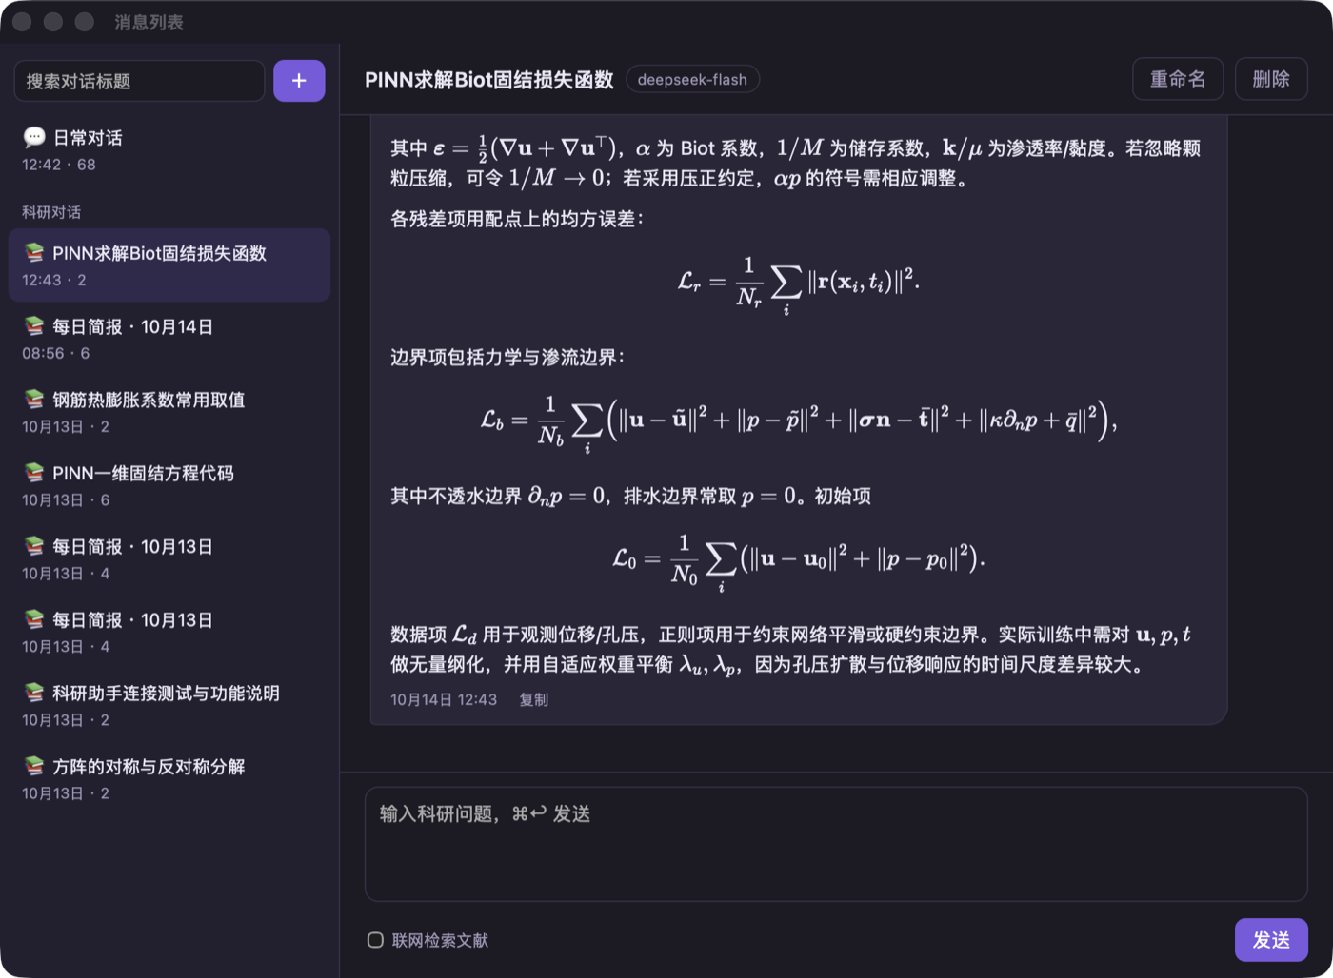The image size is (1333, 978).
Task: Click the 输入科研问题 message input box
Action: pos(836,844)
